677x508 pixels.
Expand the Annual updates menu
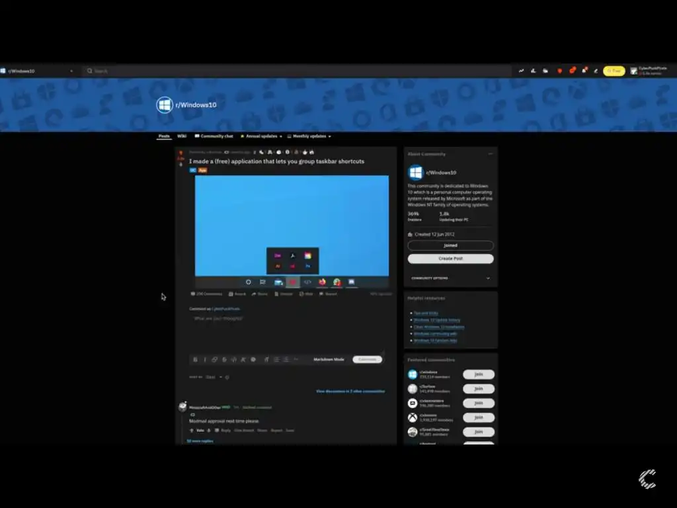(x=261, y=136)
